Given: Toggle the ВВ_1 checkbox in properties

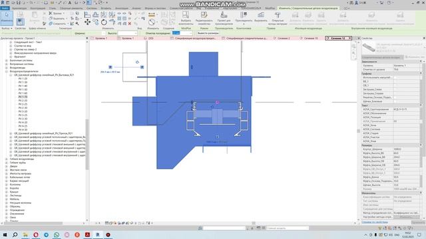Looking at the screenshot, I should pyautogui.click(x=395, y=81).
